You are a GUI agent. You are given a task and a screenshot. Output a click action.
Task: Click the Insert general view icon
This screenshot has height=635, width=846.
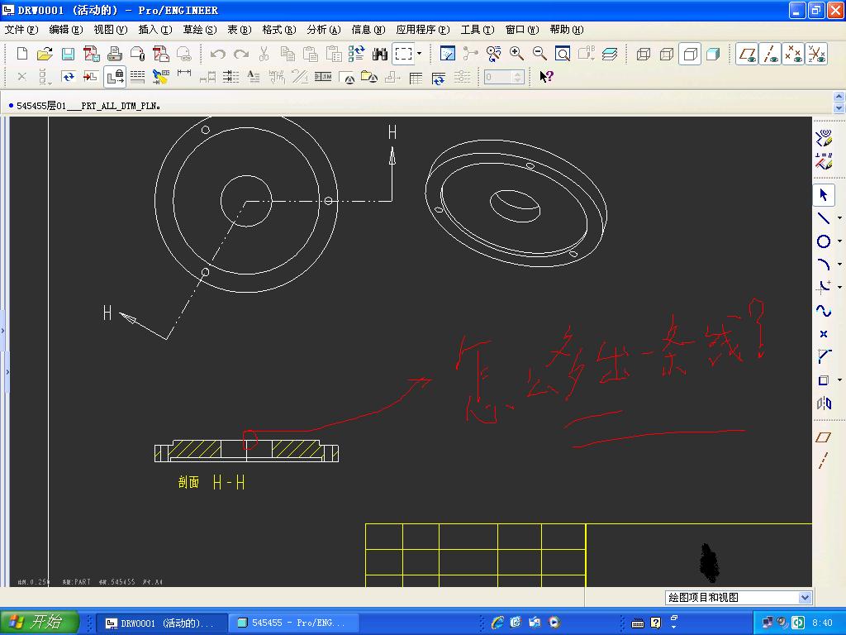tap(90, 77)
